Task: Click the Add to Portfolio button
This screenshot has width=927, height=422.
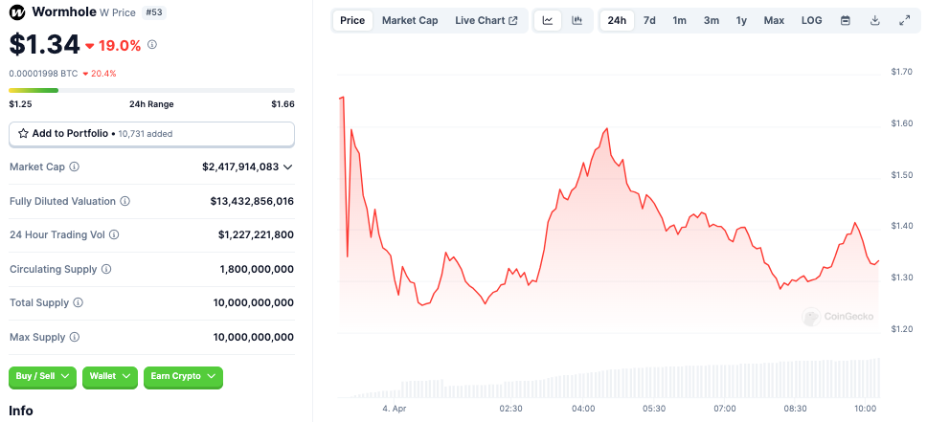Action: click(x=151, y=134)
